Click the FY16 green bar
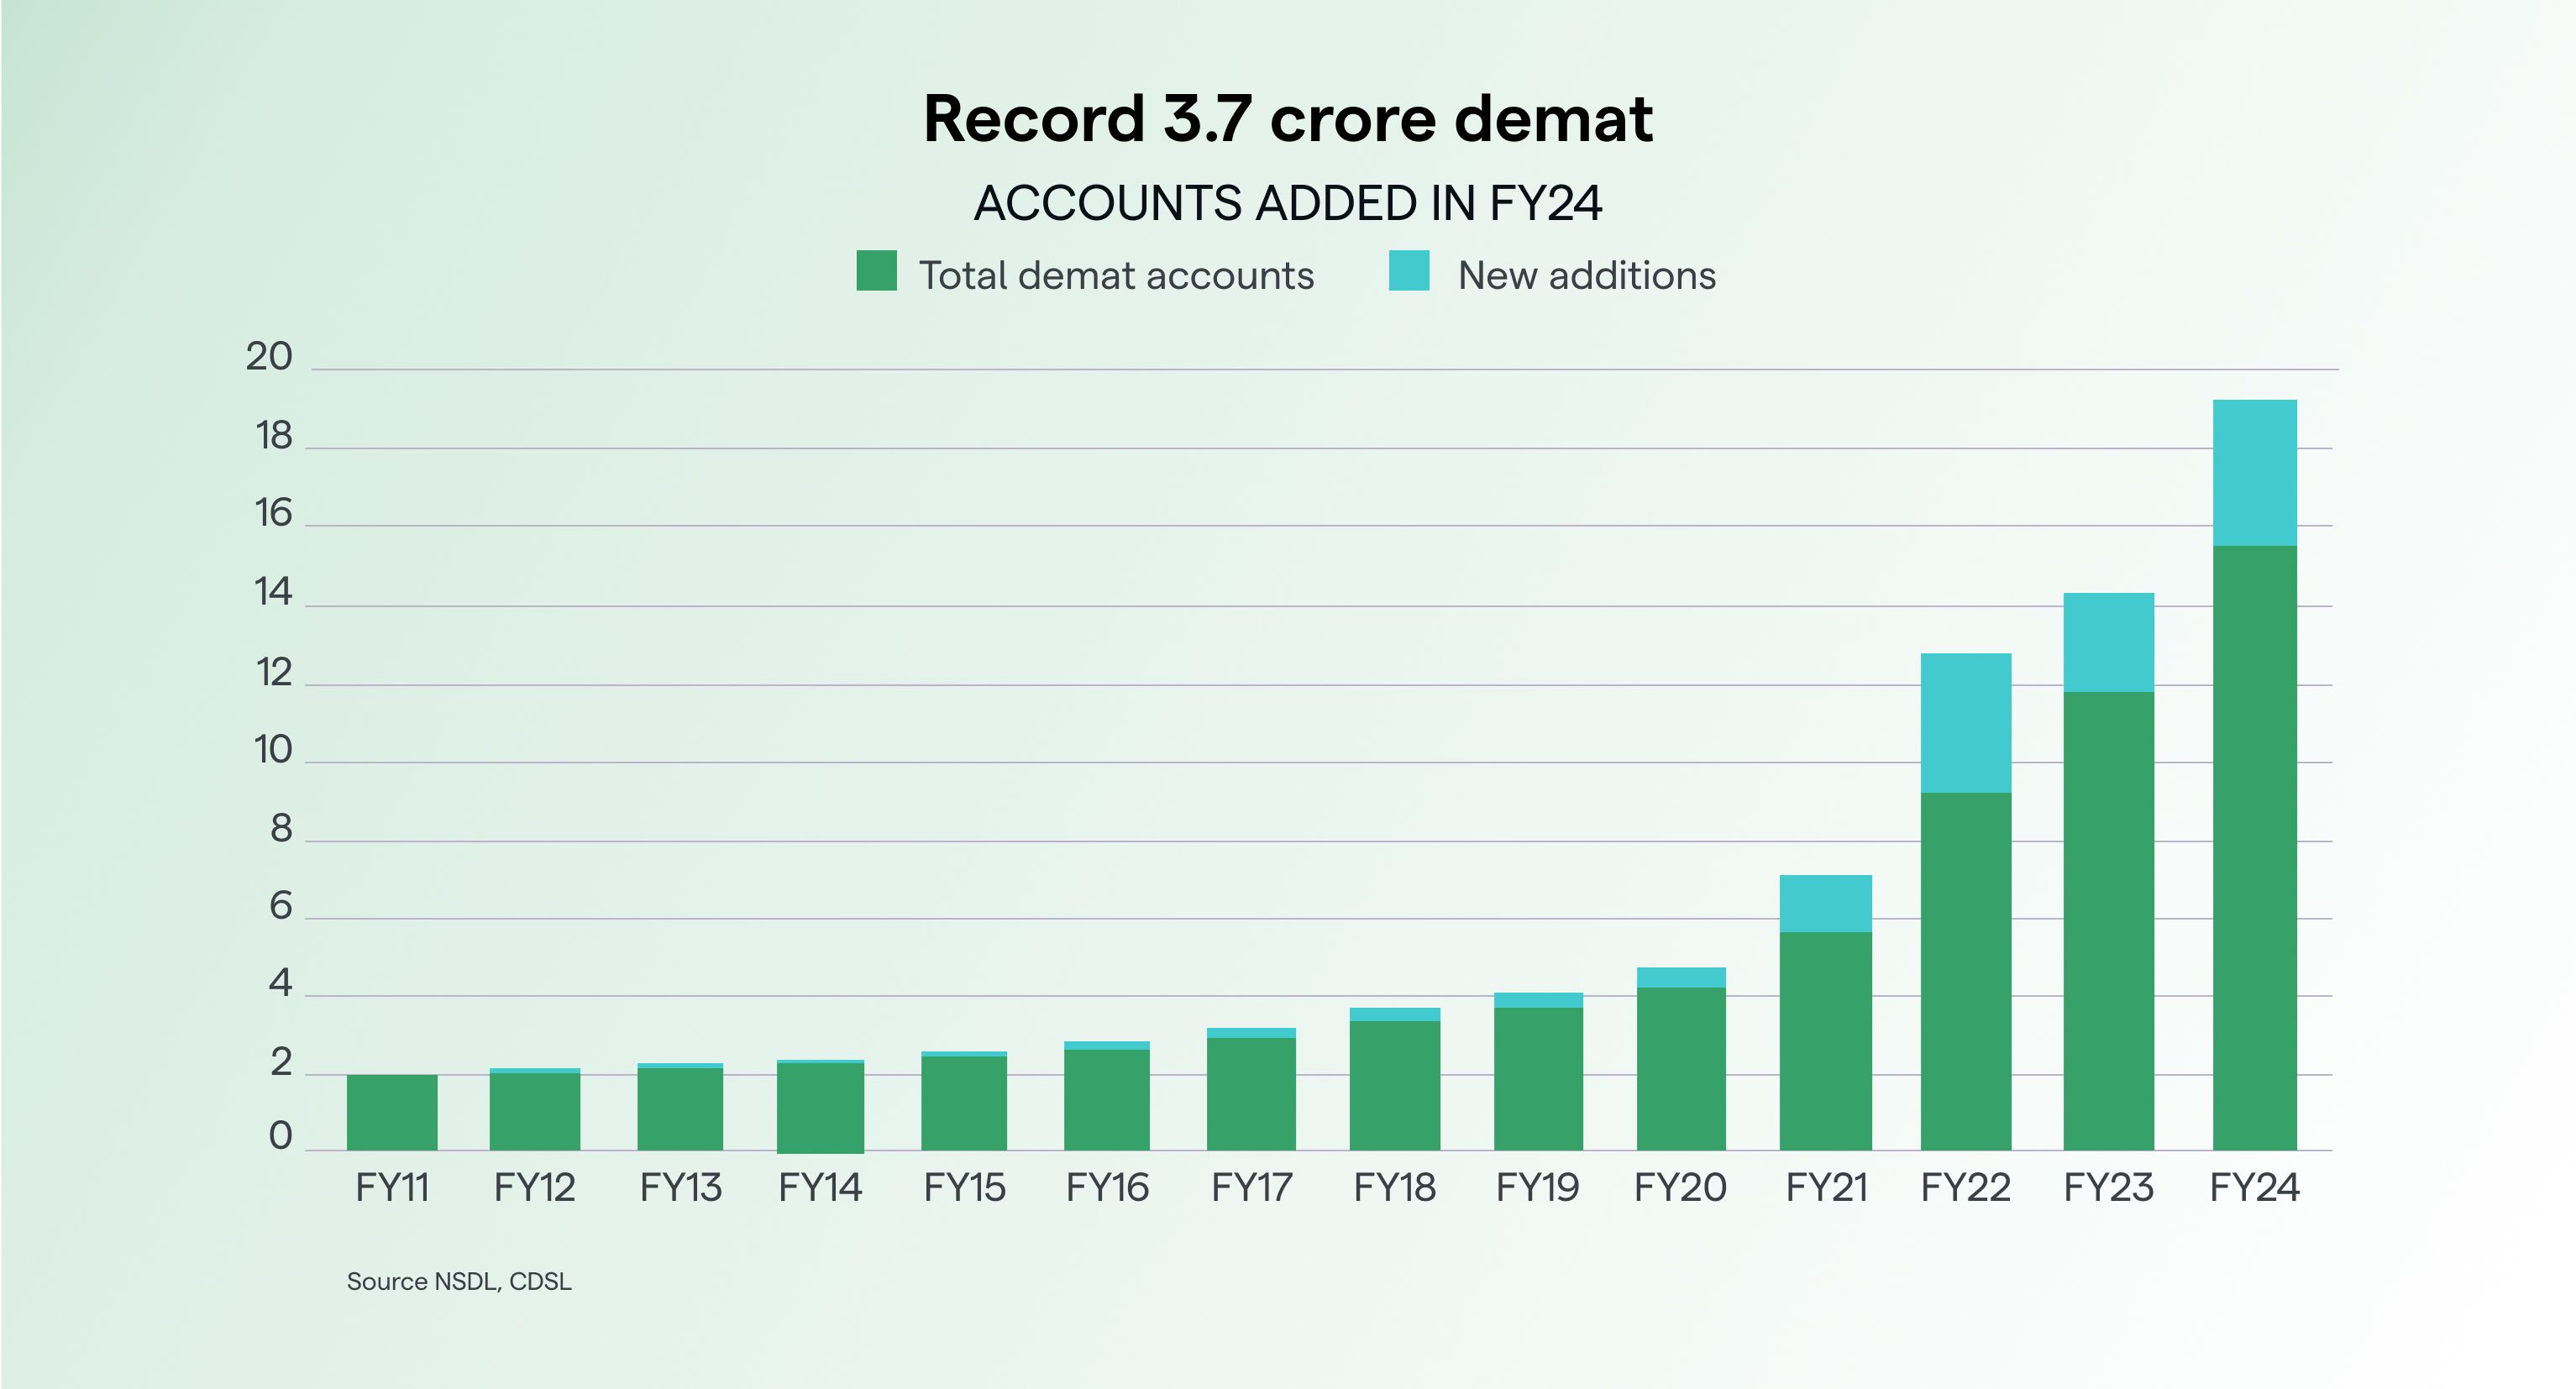 pyautogui.click(x=1106, y=1099)
